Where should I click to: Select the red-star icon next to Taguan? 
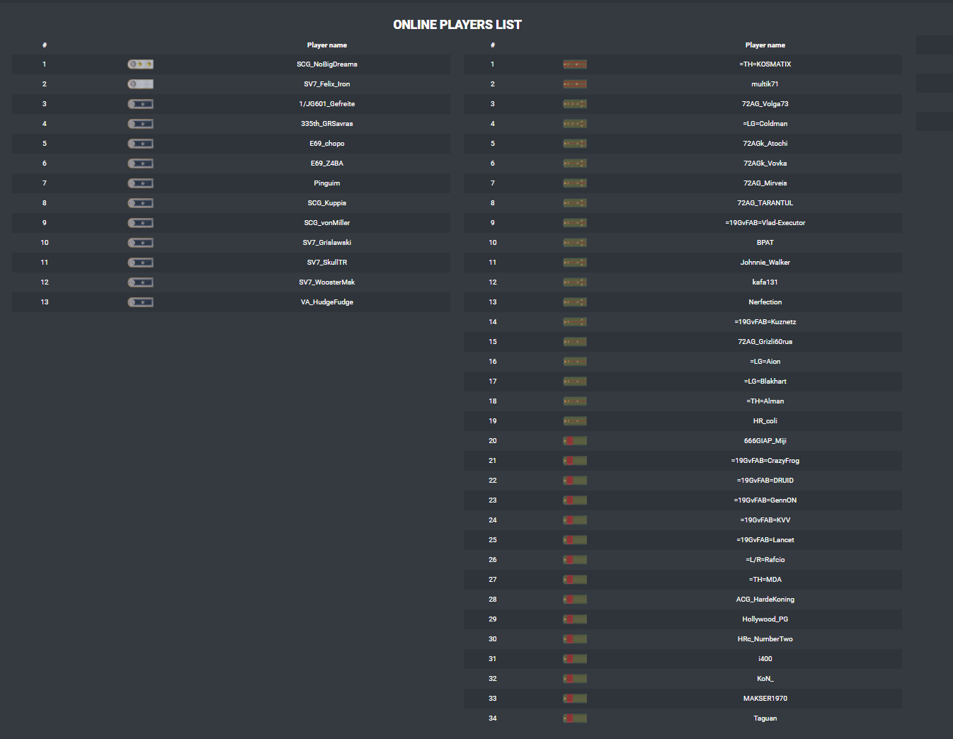coord(575,718)
